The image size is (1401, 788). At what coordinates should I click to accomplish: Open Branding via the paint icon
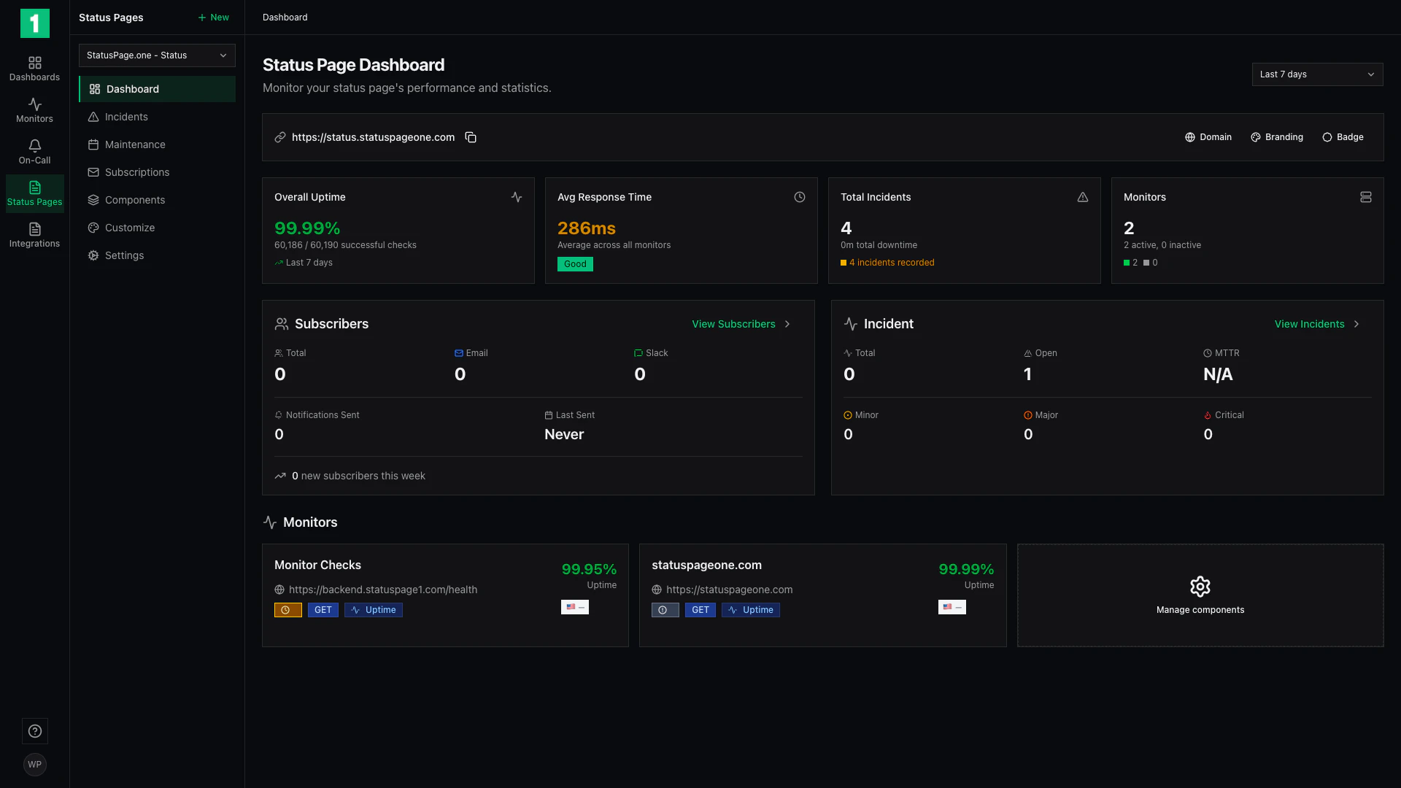click(1256, 137)
